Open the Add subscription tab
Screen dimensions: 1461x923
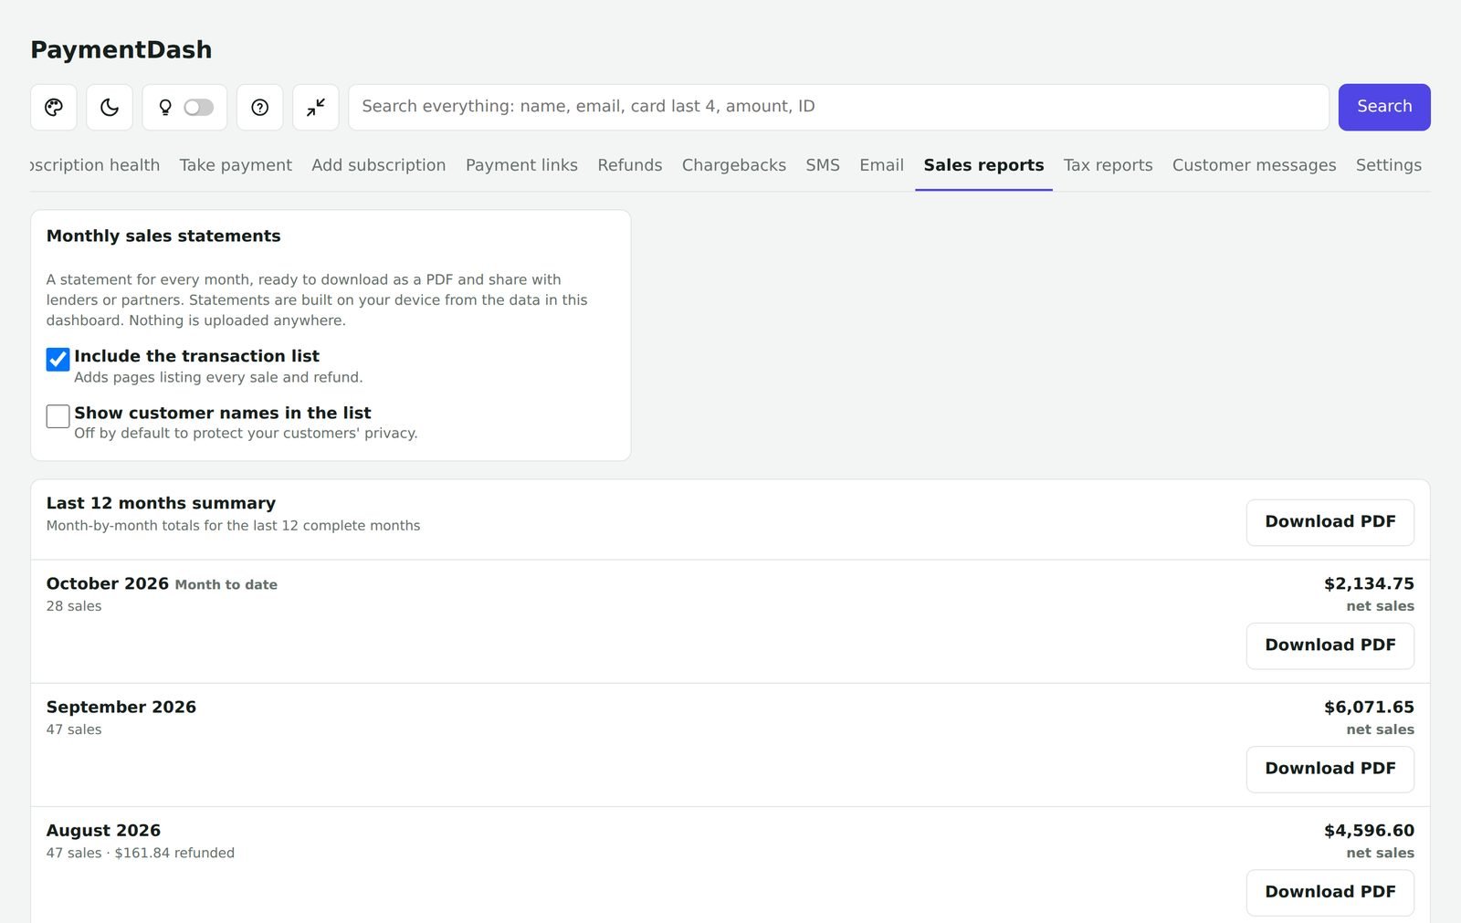click(379, 165)
